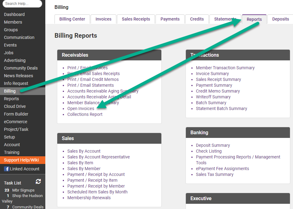Open the Sales Tax Summary report
The width and height of the screenshot is (293, 209).
(x=215, y=174)
